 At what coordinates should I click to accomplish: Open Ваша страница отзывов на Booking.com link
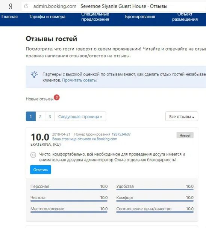coord(85,139)
